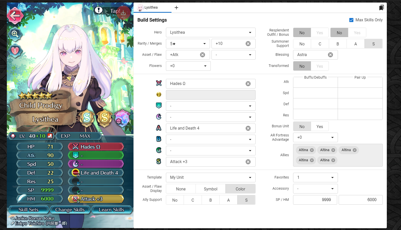Click the download image icon
Viewport: 401px width, 230px height.
pyautogui.click(x=123, y=13)
